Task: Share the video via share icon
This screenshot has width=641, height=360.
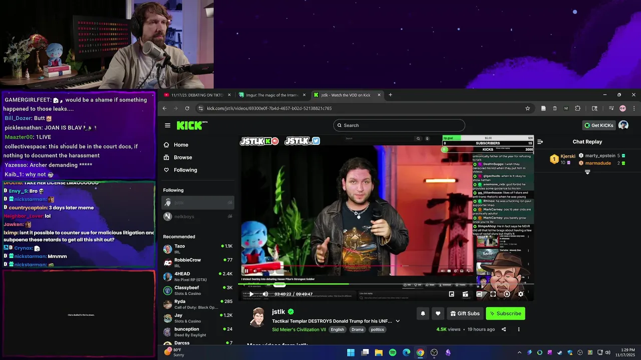Action: point(504,329)
